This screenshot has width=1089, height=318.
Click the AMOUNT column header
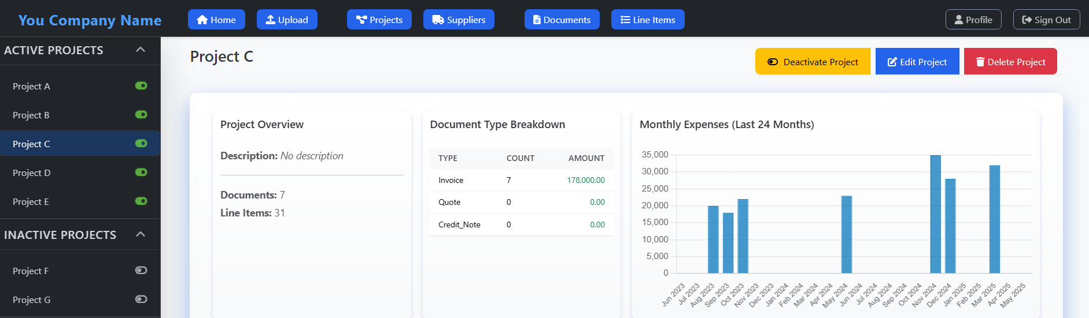coord(586,158)
